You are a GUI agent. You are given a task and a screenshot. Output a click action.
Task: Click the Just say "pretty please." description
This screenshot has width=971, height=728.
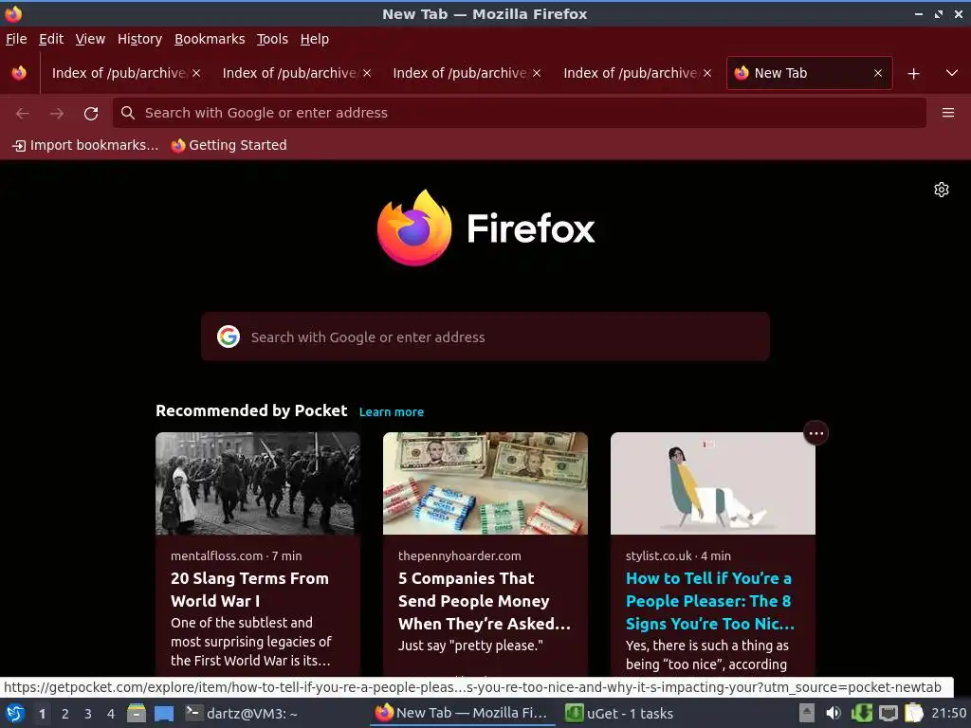click(x=470, y=645)
